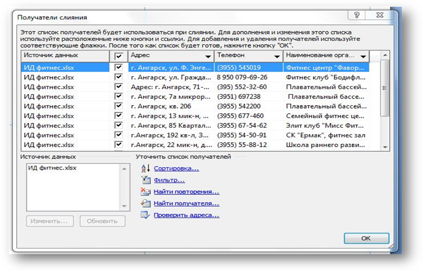
Task: Select address cell Адрес: г. Ангарск, 71-...
Action: pos(171,87)
